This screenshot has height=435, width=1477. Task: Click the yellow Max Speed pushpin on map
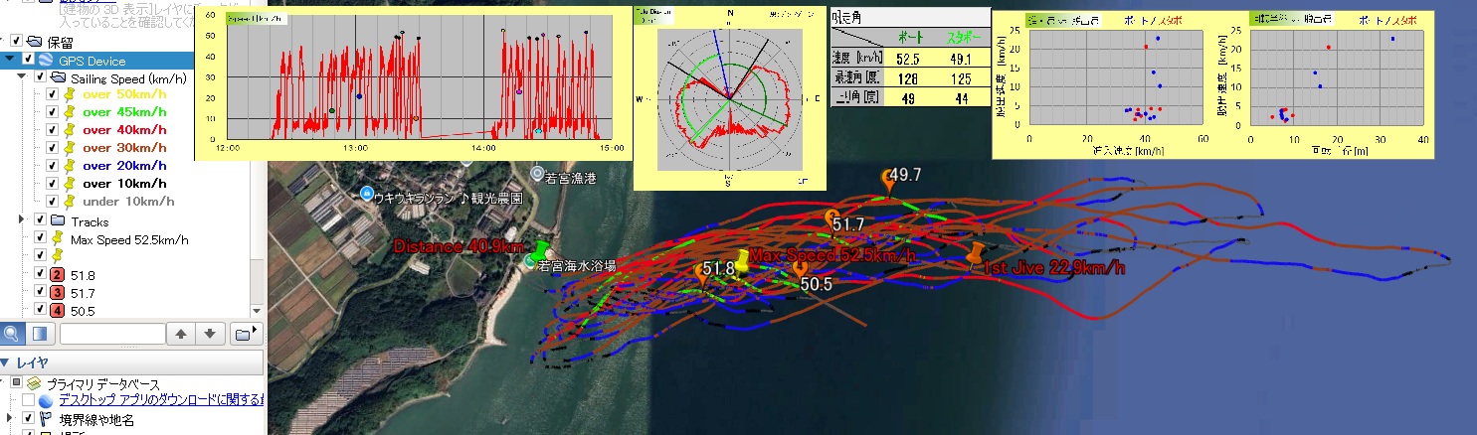741,261
